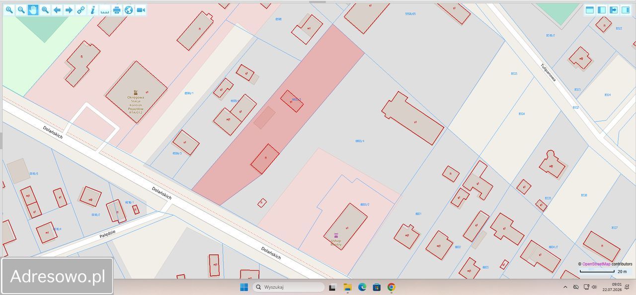Click parcel label 8324
This screenshot has width=636, height=295.
[x=608, y=95]
